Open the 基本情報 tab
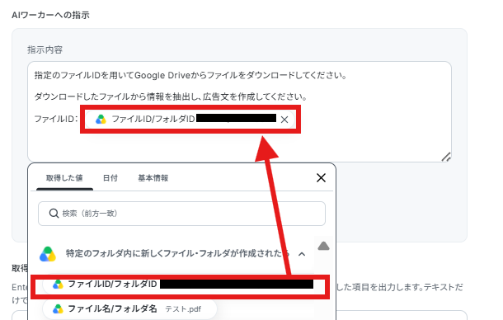Screen dimensions: 503x320 tap(153, 178)
